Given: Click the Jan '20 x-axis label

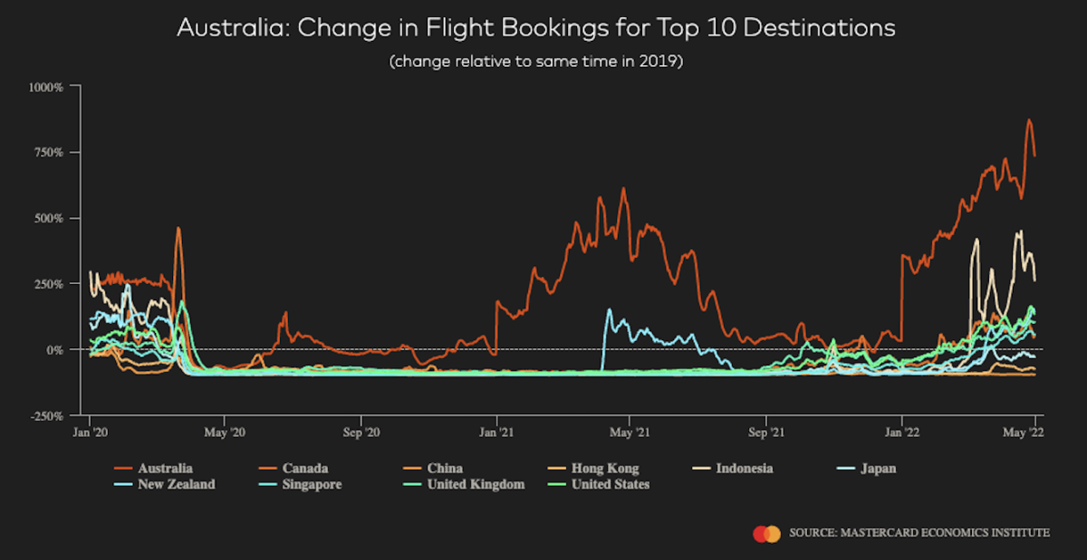Looking at the screenshot, I should click(x=90, y=432).
